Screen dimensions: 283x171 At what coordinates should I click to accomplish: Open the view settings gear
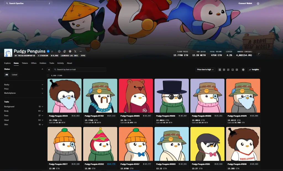(x=243, y=70)
